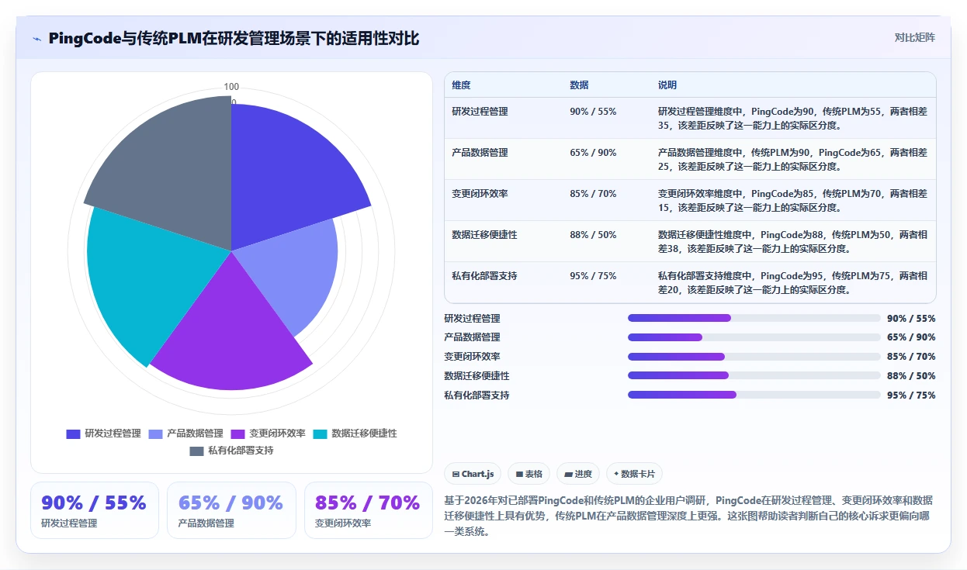The image size is (967, 570).
Task: Toggle 研发过程管理 legend swatch
Action: coord(73,434)
